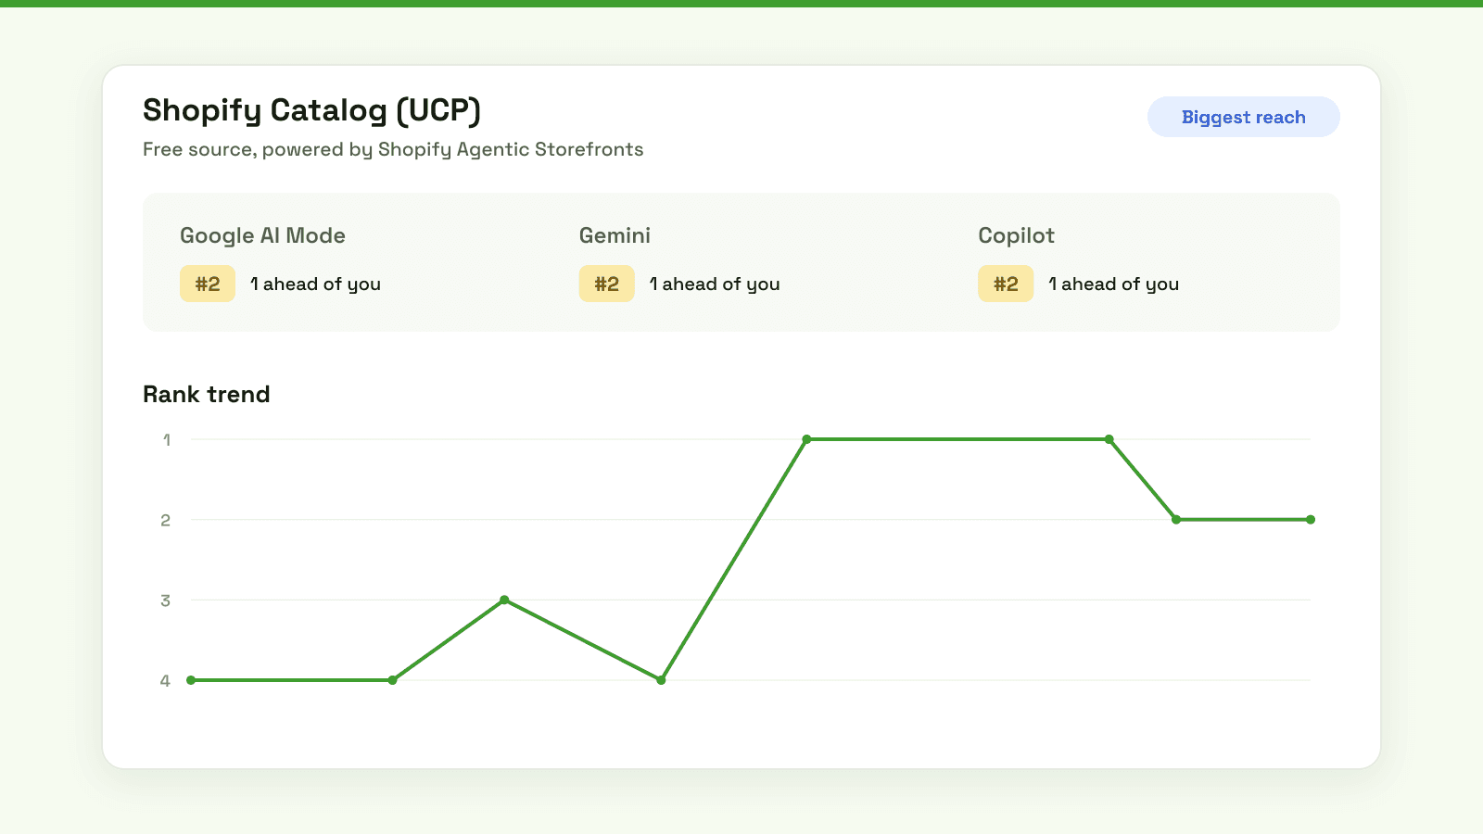Click the y-axis label 2
This screenshot has width=1483, height=834.
pos(166,520)
